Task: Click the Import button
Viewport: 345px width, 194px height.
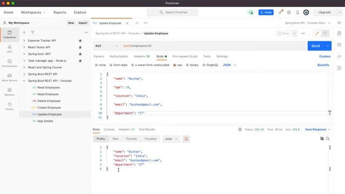Action: coord(83,23)
